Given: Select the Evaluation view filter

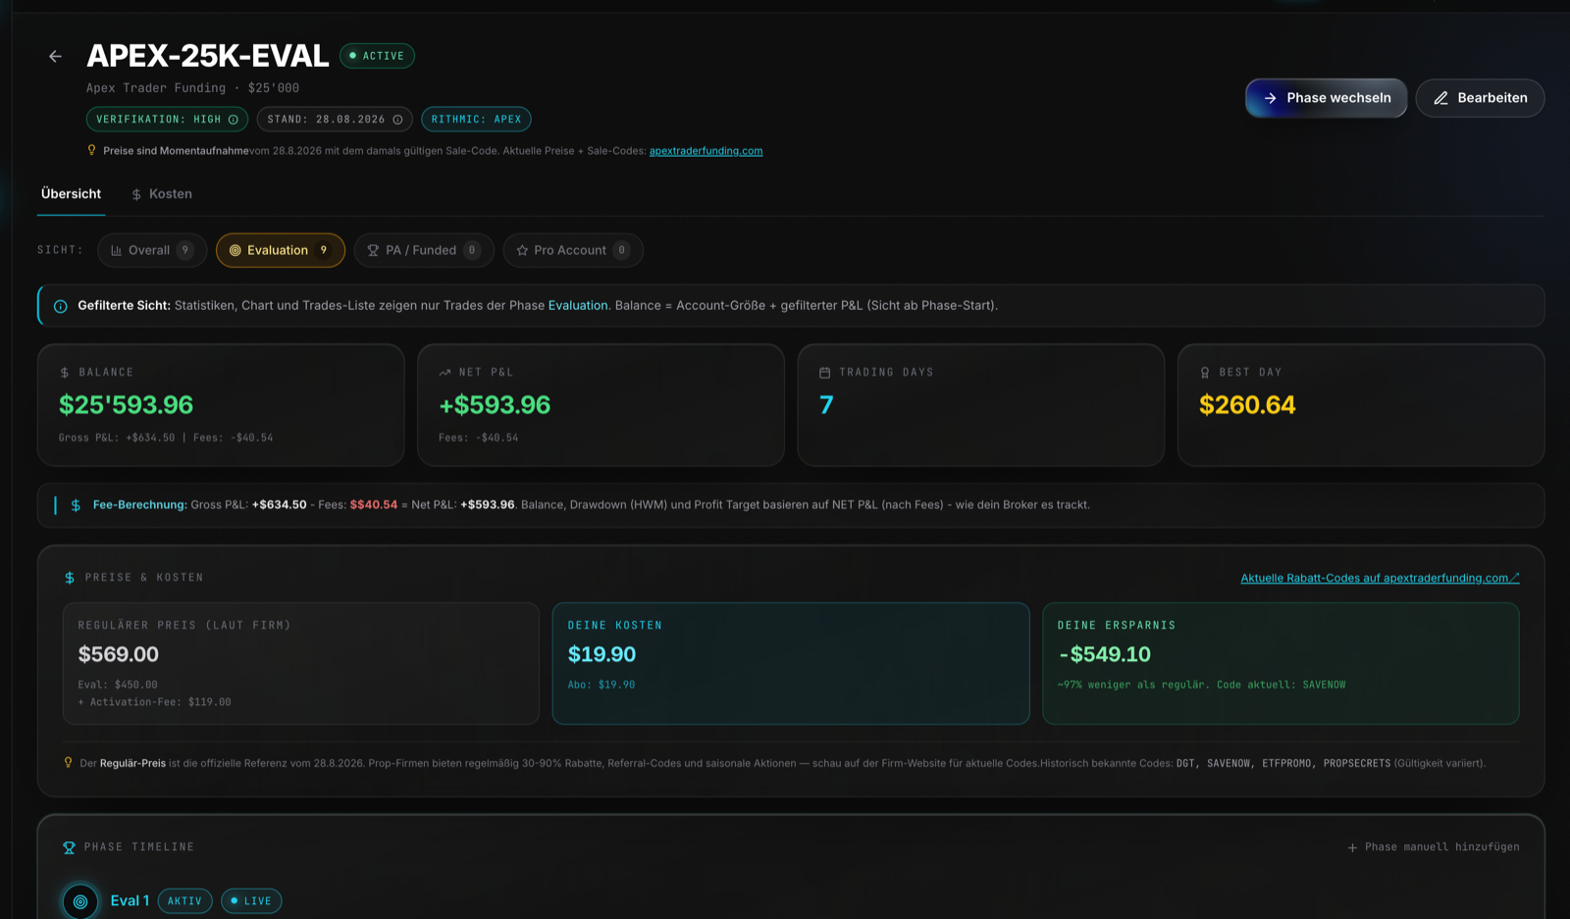Looking at the screenshot, I should tap(281, 250).
